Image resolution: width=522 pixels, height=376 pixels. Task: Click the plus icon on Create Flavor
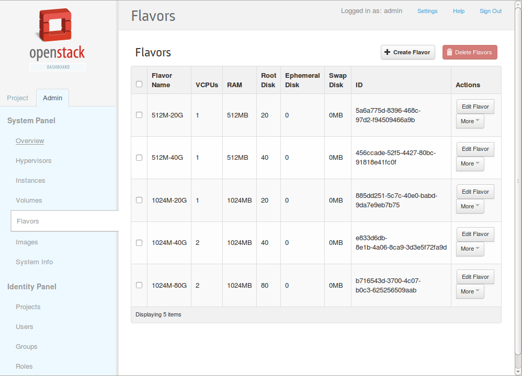(x=387, y=52)
